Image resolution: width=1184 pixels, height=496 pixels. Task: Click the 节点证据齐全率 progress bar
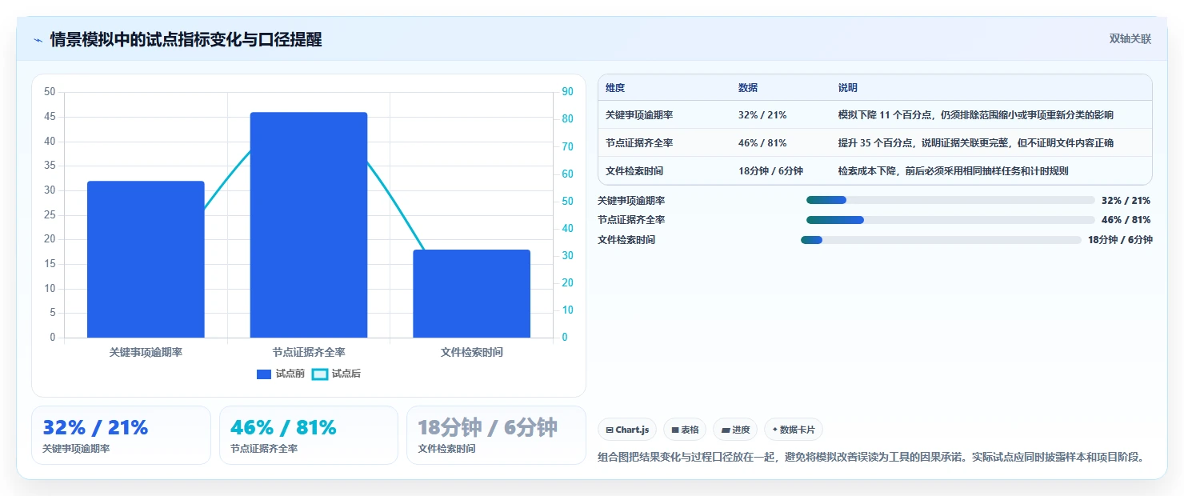coord(950,220)
